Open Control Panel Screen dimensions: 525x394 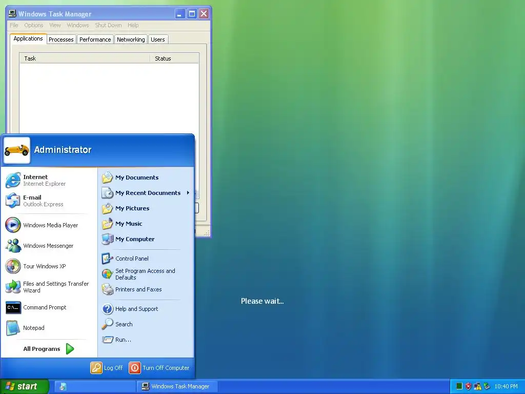(x=146, y=259)
